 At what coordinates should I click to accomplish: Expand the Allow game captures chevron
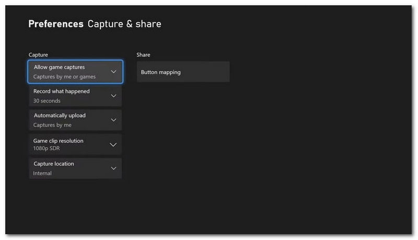113,72
